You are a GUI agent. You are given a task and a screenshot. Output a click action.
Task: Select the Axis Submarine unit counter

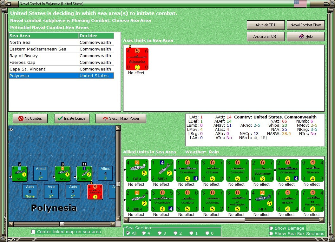[x=137, y=59]
